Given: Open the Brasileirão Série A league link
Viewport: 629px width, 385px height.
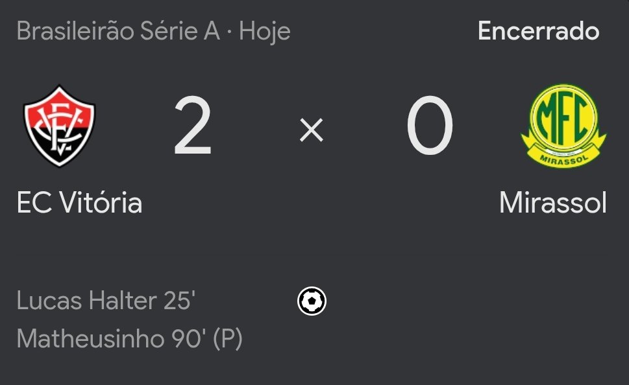Looking at the screenshot, I should pyautogui.click(x=118, y=31).
